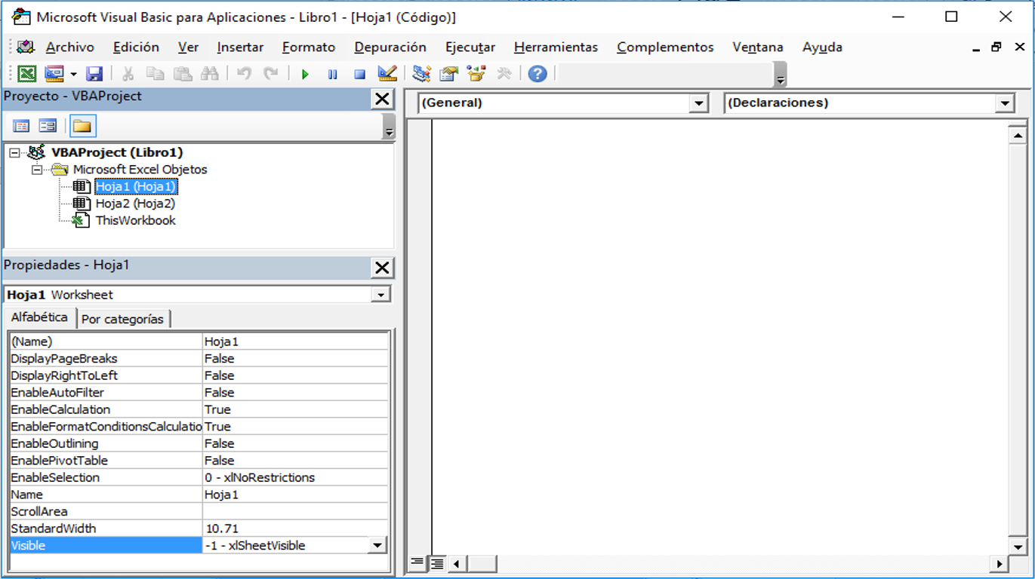Image resolution: width=1035 pixels, height=579 pixels.
Task: Click the Insert UserForm toolbar icon
Action: pyautogui.click(x=54, y=74)
